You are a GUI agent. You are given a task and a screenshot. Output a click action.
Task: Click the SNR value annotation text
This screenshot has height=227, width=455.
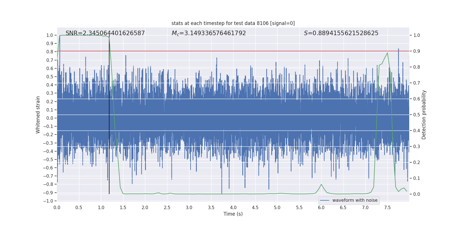(105, 33)
